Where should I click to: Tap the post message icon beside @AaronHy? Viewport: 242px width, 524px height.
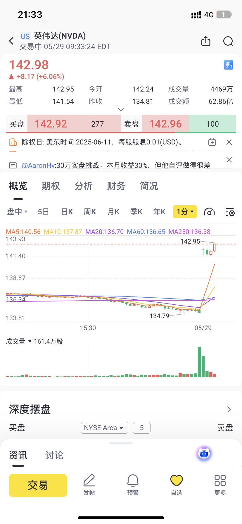(x=13, y=165)
